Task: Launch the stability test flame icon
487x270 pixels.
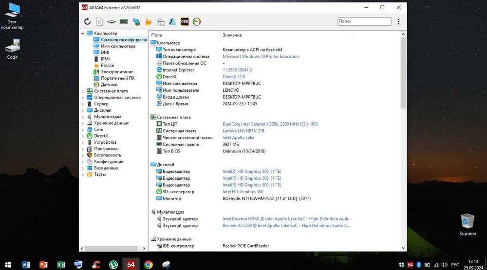Action: point(148,21)
